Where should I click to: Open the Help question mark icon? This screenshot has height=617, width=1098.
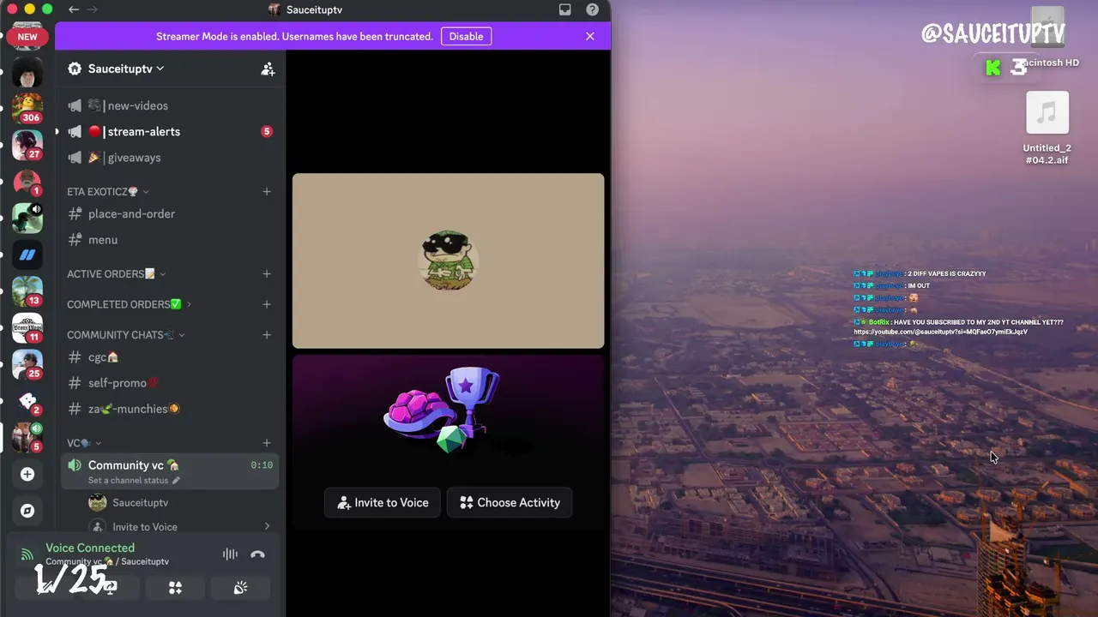click(593, 9)
